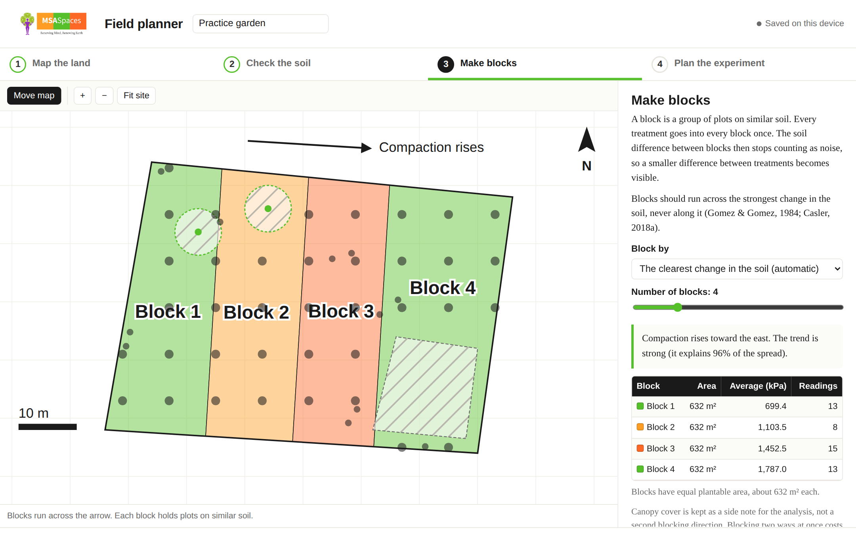The height and width of the screenshot is (535, 856).
Task: Click the Block 1 label on map
Action: point(168,311)
